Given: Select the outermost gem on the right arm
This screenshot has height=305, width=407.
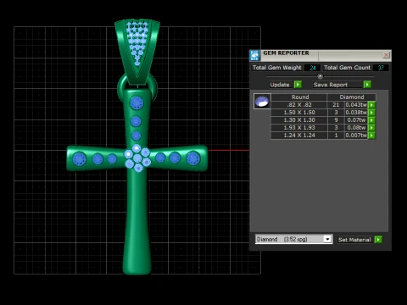Looking at the screenshot, I should pyautogui.click(x=193, y=158).
